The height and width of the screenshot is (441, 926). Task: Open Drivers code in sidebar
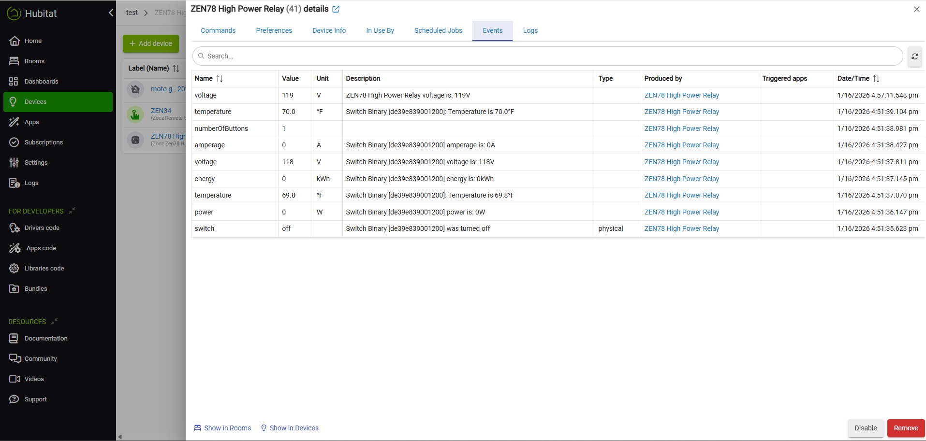click(42, 228)
